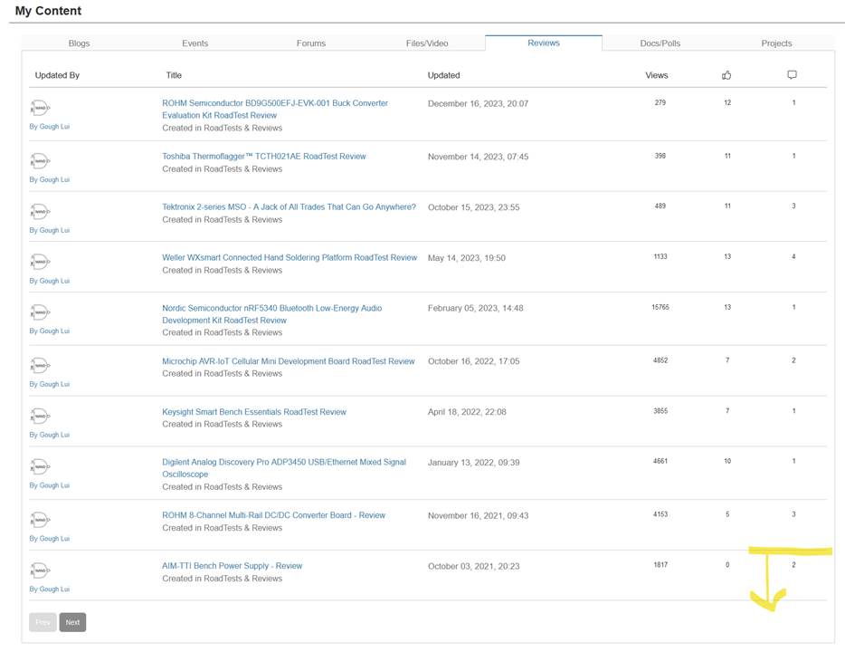
Task: Select date April 18, 2022, 22:08
Action: coord(467,412)
